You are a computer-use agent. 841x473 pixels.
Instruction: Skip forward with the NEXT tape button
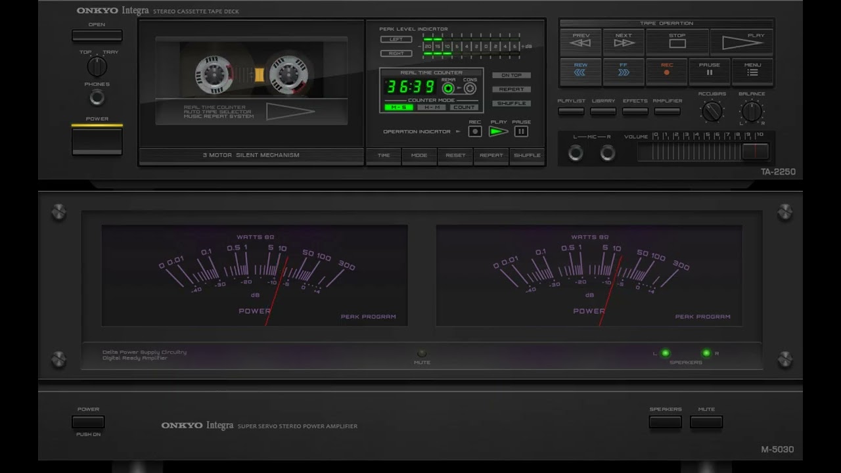[x=624, y=42]
